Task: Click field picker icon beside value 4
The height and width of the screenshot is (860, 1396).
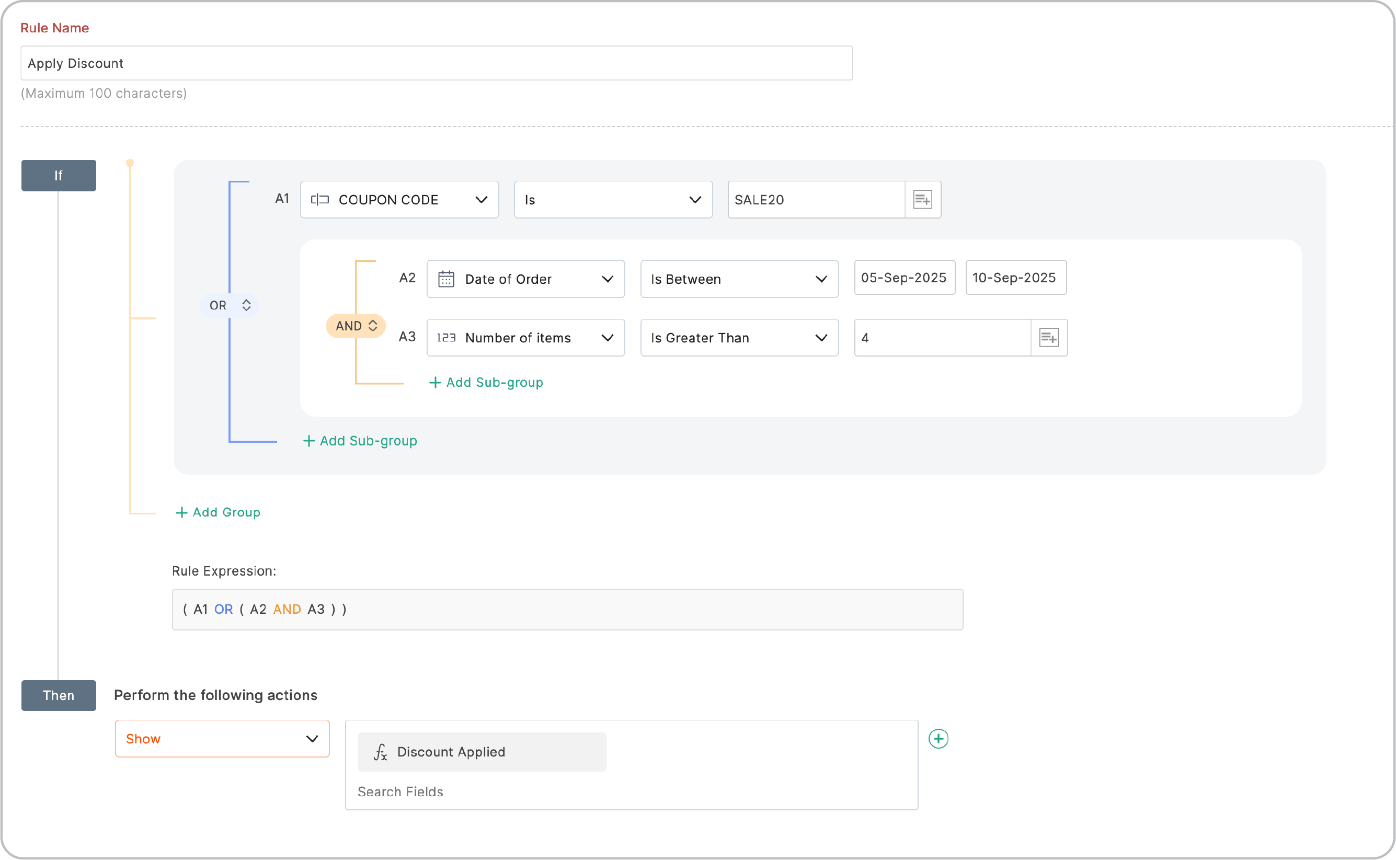Action: (x=1048, y=338)
